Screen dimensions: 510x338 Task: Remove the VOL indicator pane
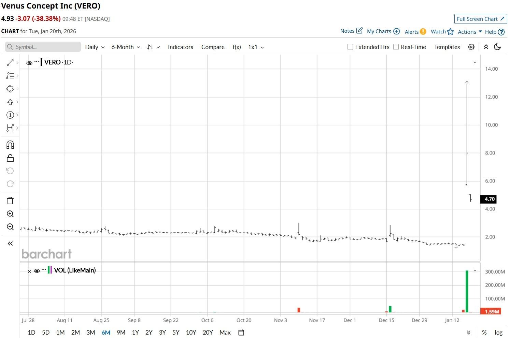[x=29, y=271]
